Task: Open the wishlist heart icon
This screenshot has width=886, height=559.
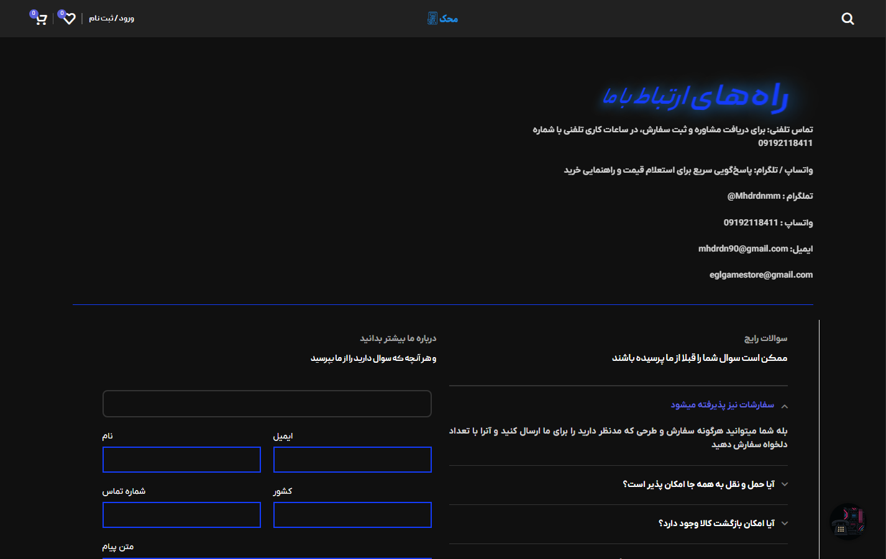Action: [69, 19]
